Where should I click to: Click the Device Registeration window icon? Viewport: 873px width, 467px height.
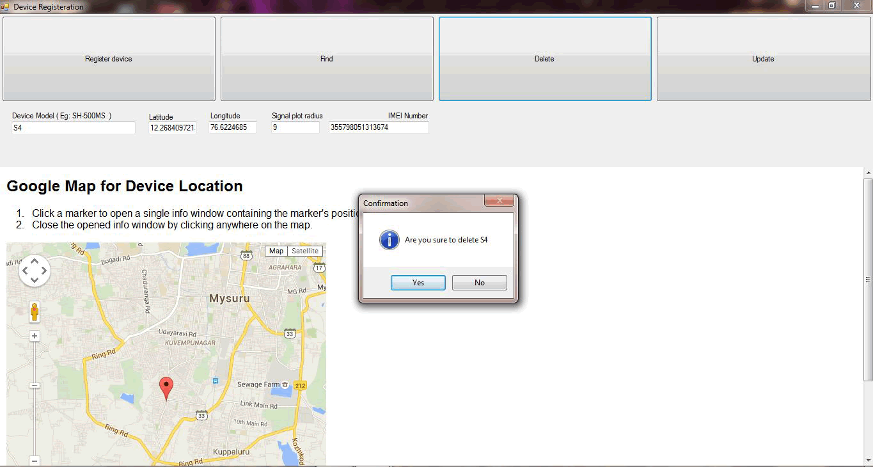[x=5, y=6]
